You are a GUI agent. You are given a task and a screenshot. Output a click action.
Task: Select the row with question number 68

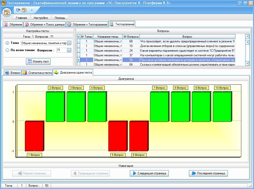click(x=156, y=41)
